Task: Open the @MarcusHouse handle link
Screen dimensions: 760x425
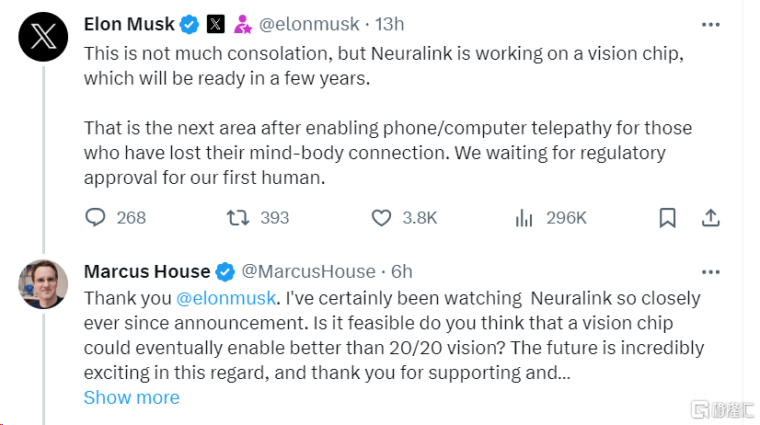Action: [308, 271]
